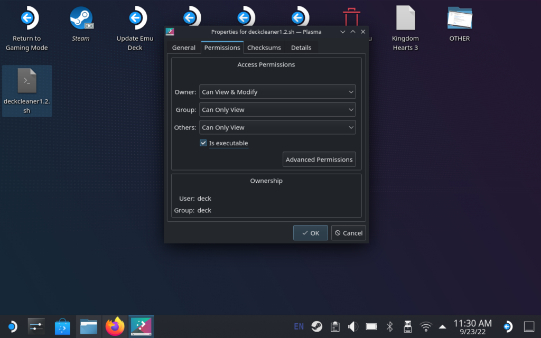Screen dimensions: 541x338
Task: Select the Plasma properties task in taskbar
Action: 141,326
